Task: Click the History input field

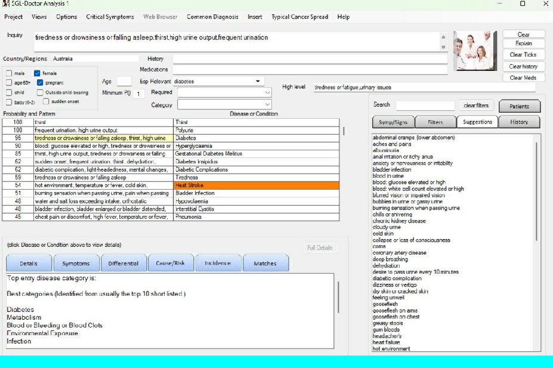Action: coord(310,59)
